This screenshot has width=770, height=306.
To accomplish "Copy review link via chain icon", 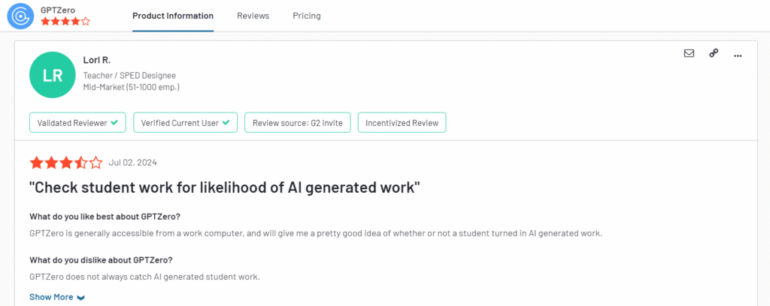I will click(714, 53).
